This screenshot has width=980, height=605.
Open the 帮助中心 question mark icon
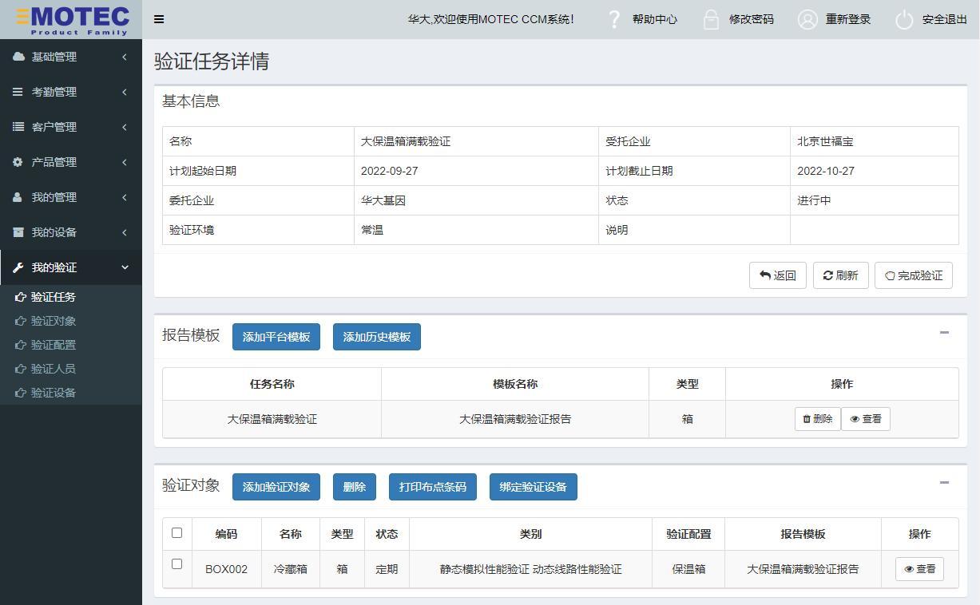coord(613,19)
